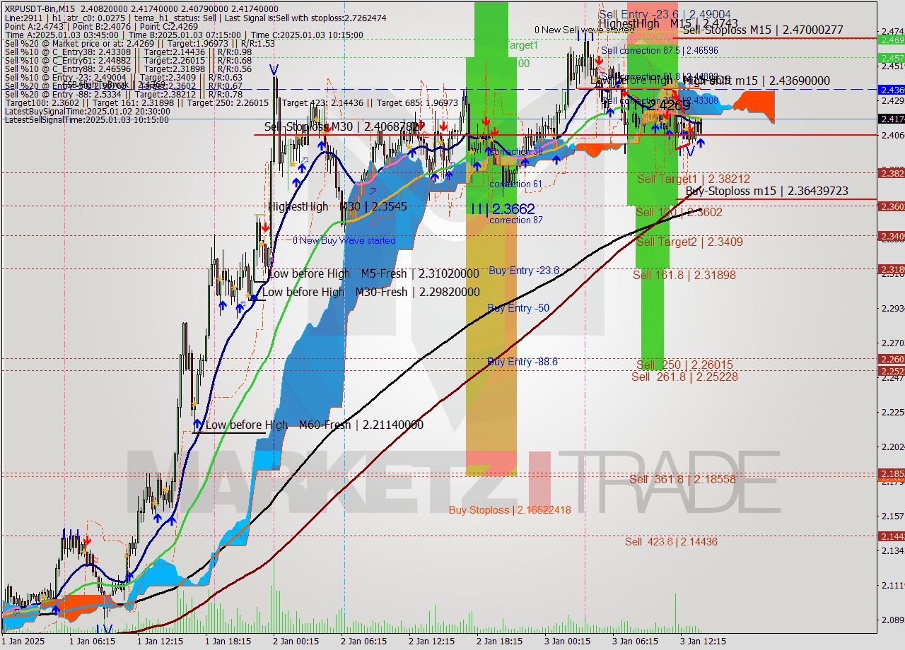Select Buy-Stoploss m15 | 2.36439723 label
Image resolution: width=905 pixels, height=650 pixels.
pos(767,191)
